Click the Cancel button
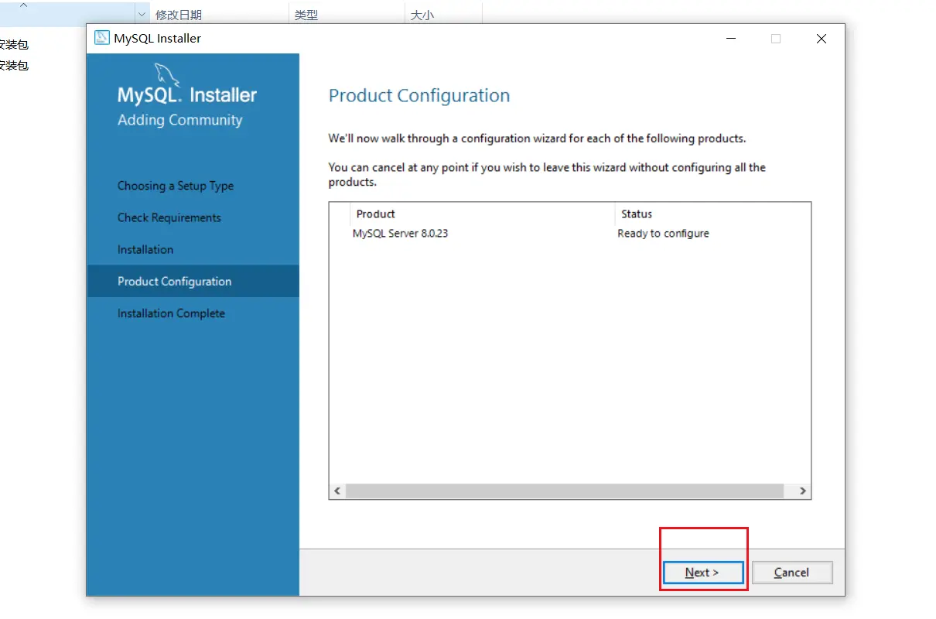Viewport: 936px width, 619px height. [x=791, y=573]
